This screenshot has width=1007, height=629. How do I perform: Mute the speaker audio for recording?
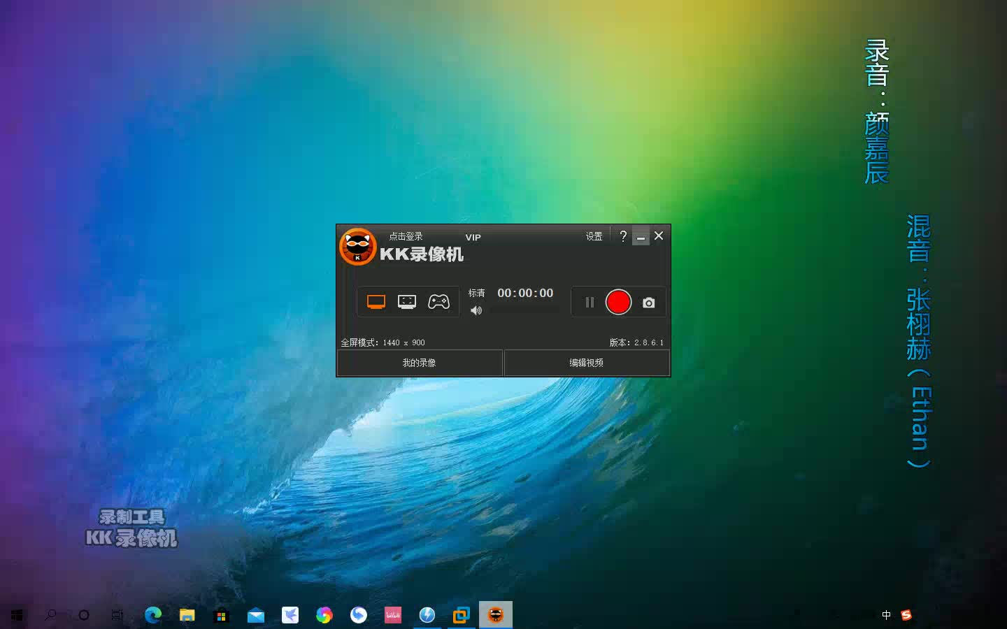[476, 310]
